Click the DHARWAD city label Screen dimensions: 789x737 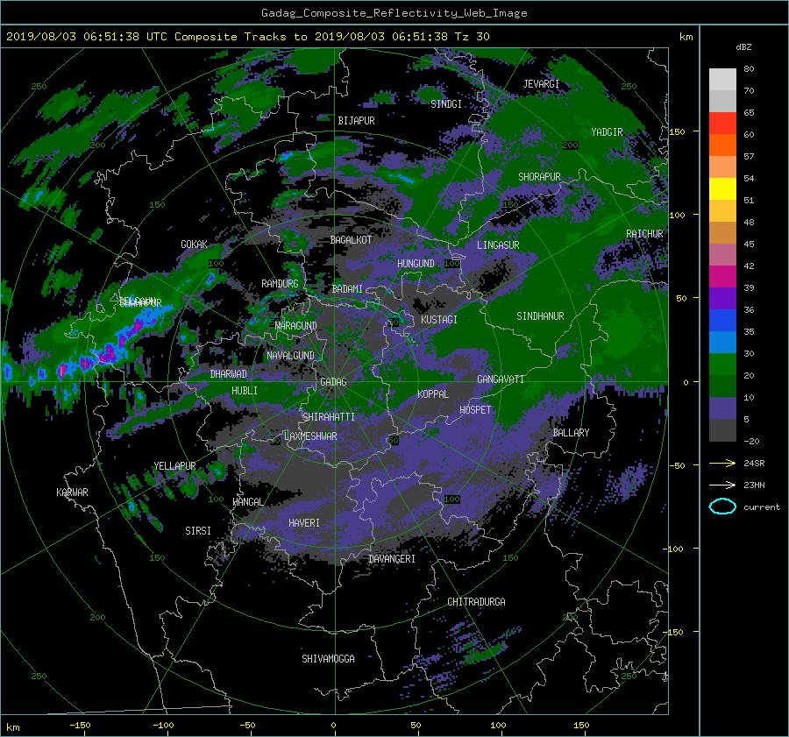(x=229, y=374)
